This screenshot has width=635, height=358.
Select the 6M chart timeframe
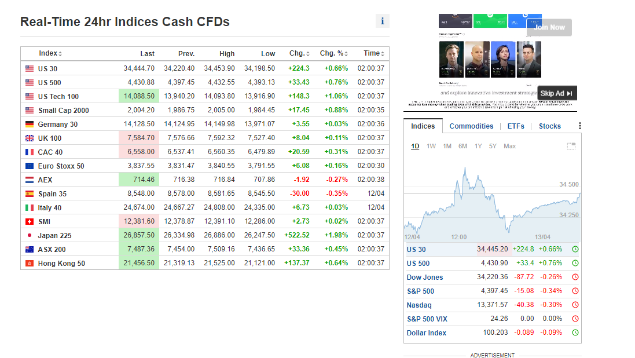point(463,146)
